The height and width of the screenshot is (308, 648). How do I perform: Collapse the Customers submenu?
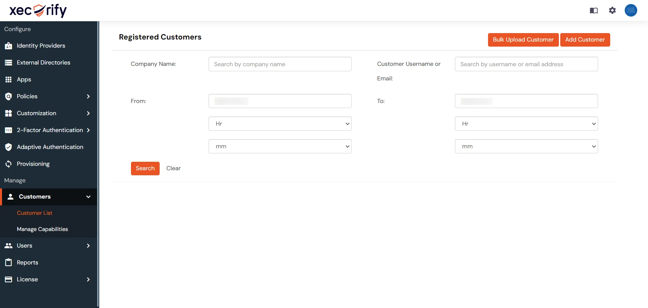pyautogui.click(x=88, y=197)
